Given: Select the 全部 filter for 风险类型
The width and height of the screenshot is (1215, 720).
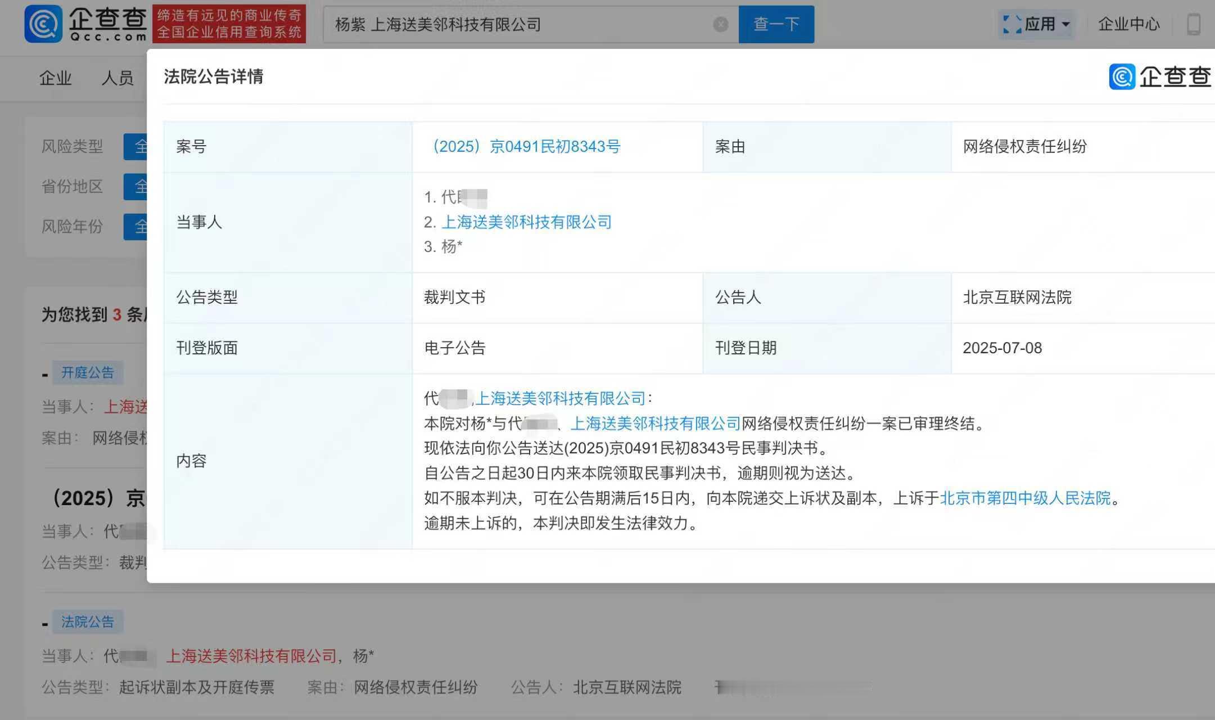Looking at the screenshot, I should click(x=136, y=147).
